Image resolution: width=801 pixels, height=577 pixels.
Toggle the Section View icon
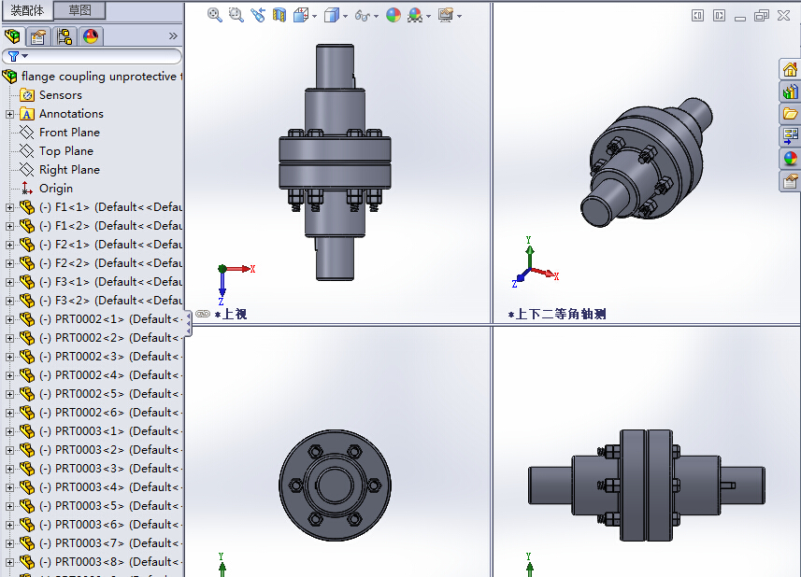[279, 15]
